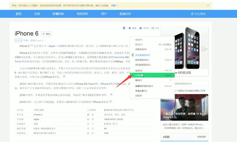Image resolution: width=237 pixels, height=142 pixels.
Task: Open the 苹果公司 link in the intro
Action: [41, 46]
